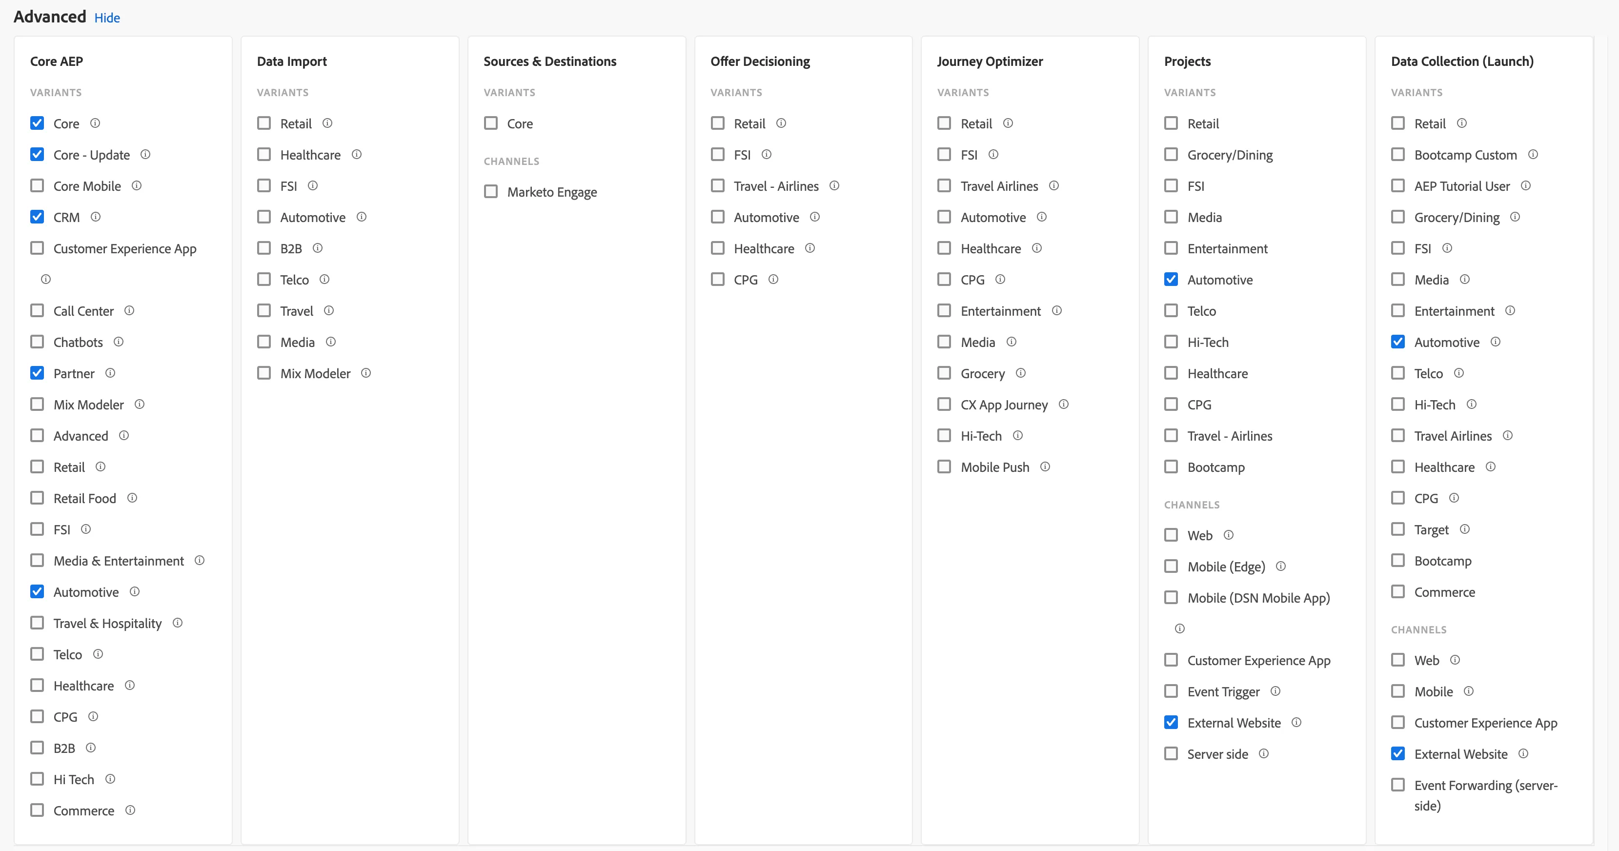
Task: Click info icon beside CX App Journey
Action: (x=1063, y=404)
